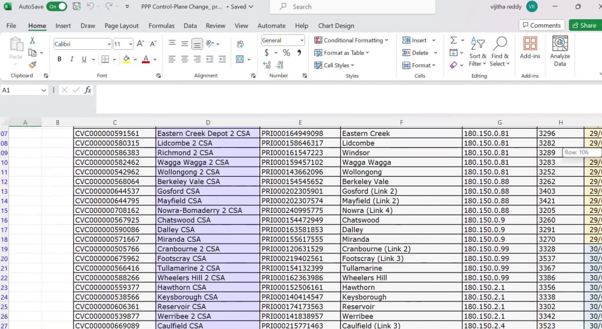Open the Font name dropdown

click(x=108, y=44)
